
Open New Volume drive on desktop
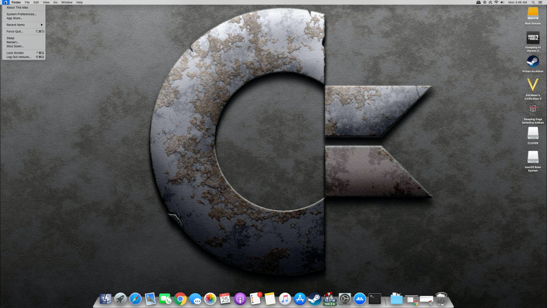[x=533, y=16]
